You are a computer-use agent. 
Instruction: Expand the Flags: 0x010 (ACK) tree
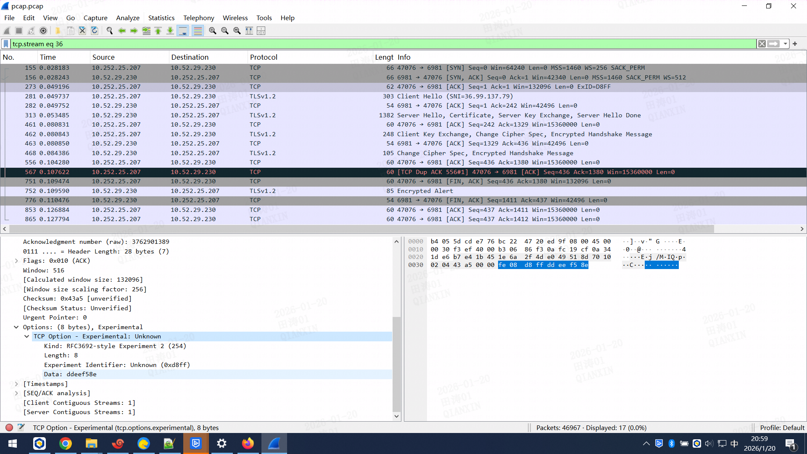(16, 261)
